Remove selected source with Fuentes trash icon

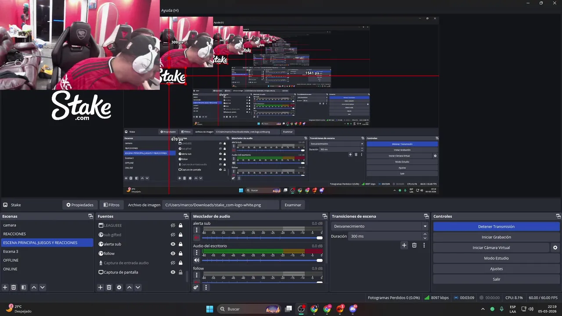109,287
